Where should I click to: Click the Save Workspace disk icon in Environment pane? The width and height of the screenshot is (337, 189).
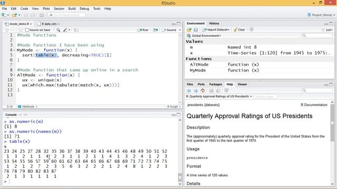[x=195, y=29]
